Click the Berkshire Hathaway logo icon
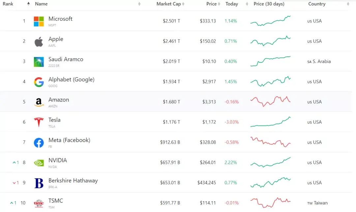 pyautogui.click(x=39, y=183)
